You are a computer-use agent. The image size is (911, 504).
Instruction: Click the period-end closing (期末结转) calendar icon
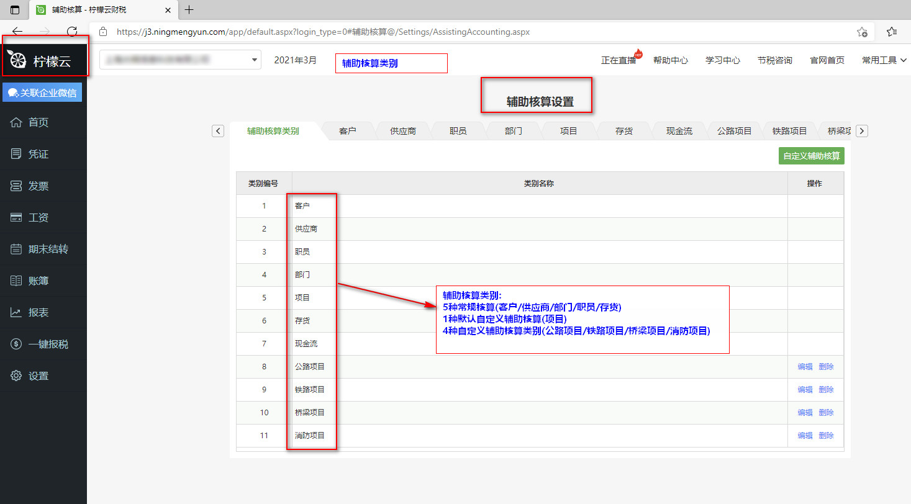coord(17,249)
